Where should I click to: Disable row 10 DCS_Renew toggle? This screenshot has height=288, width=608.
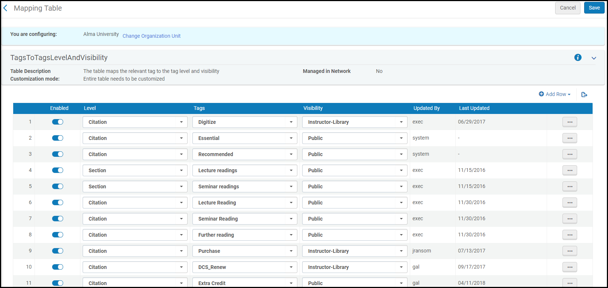pos(58,267)
